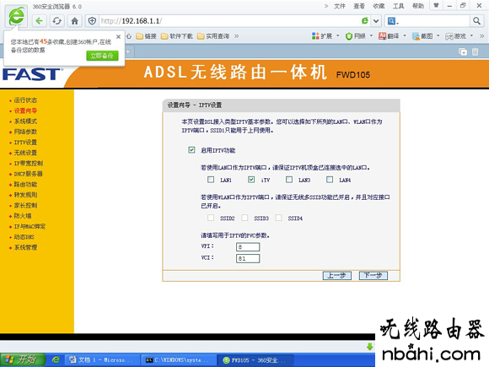Open address bar history dropdown arrow
The image size is (489, 367).
tap(376, 21)
